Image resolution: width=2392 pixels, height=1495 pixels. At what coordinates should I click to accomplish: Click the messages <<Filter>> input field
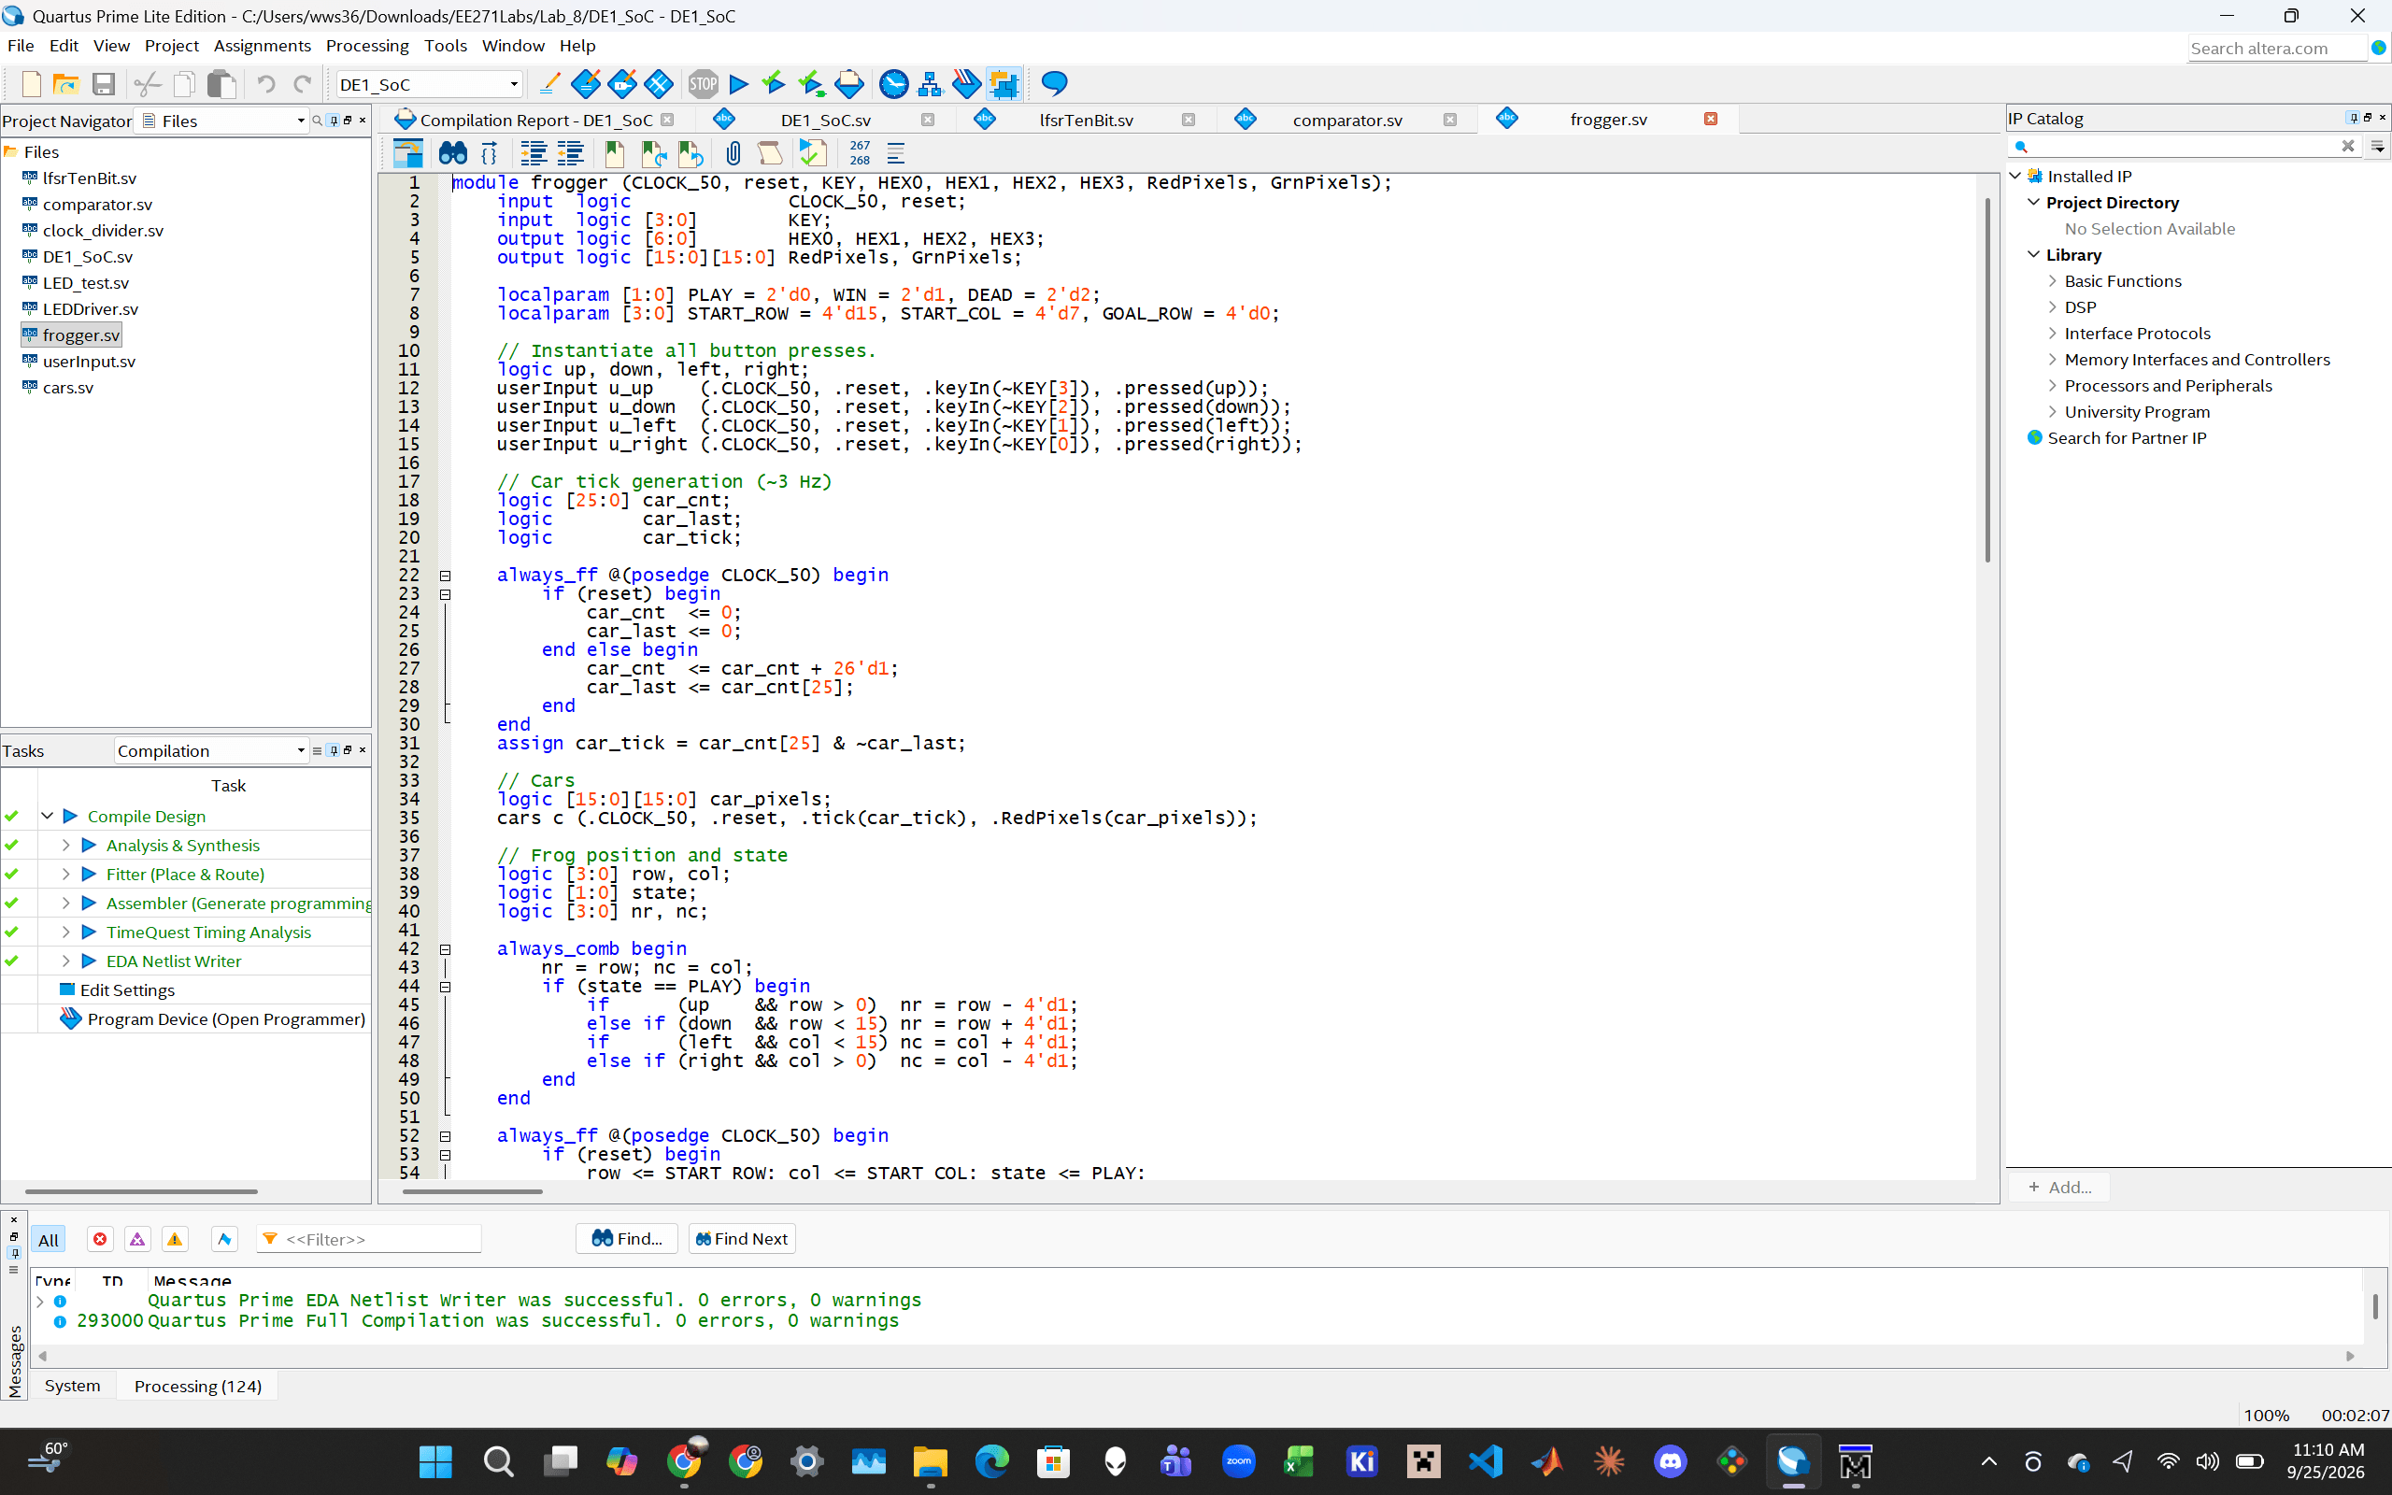pyautogui.click(x=369, y=1239)
